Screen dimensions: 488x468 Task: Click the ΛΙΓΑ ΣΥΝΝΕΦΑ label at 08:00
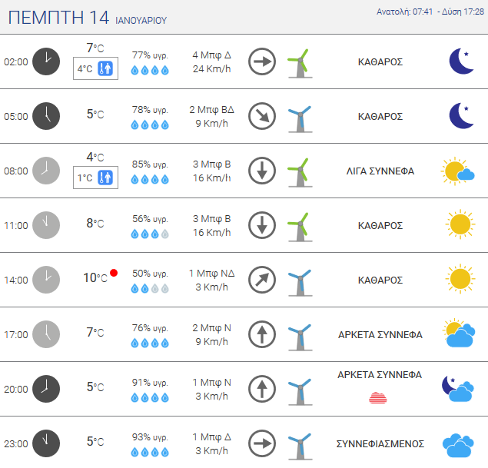380,171
